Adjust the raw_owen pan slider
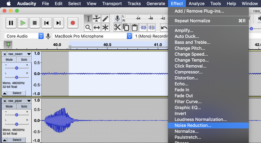Viewport: 261px width, 143px height. tap(17, 77)
